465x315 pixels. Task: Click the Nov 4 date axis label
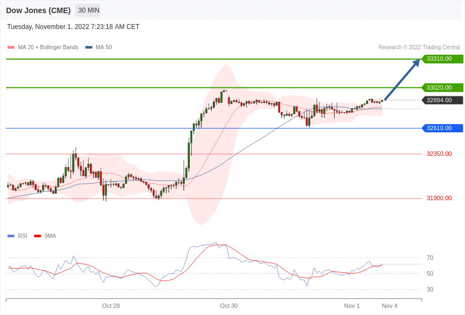[x=390, y=306]
